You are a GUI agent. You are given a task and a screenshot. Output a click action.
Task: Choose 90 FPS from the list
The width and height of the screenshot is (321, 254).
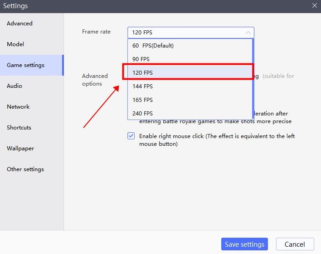[x=190, y=59]
